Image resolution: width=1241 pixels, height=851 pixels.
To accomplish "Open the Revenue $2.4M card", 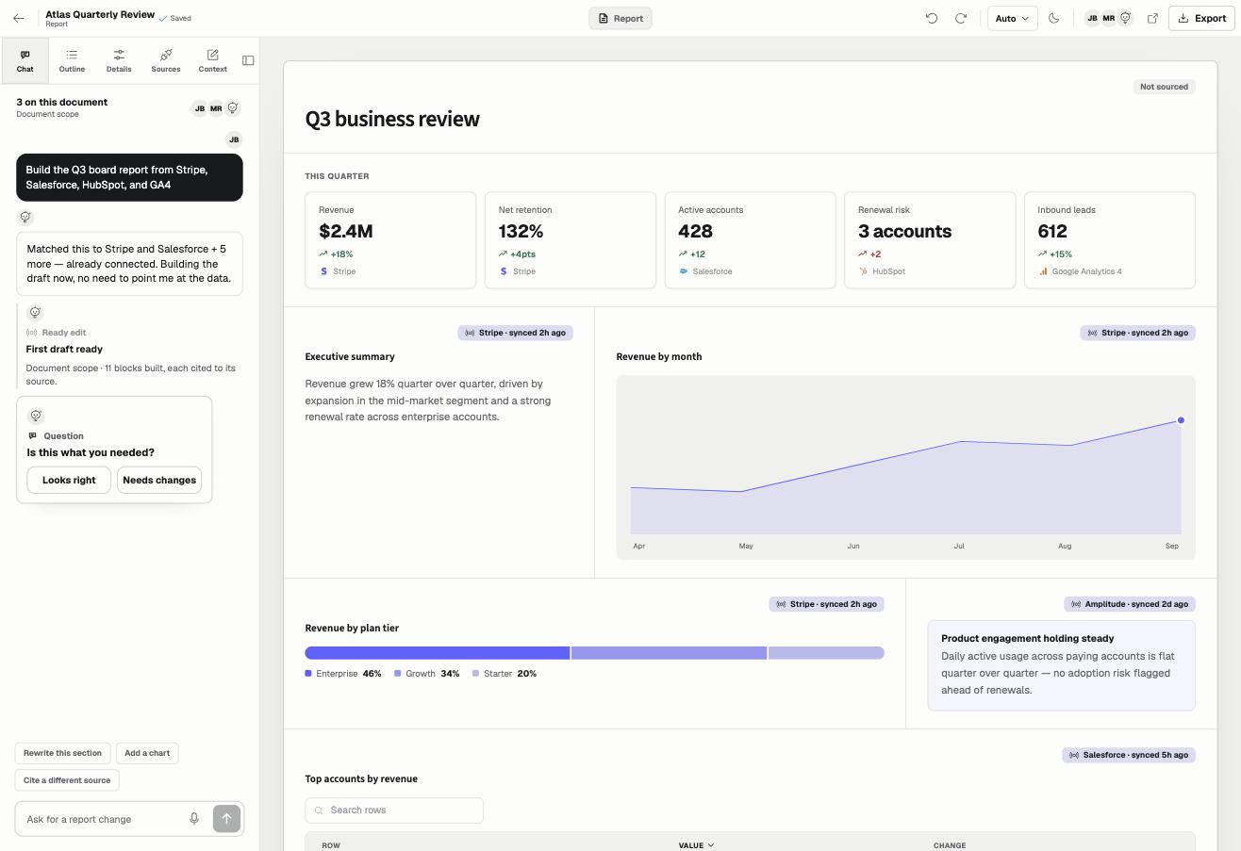I will point(390,240).
